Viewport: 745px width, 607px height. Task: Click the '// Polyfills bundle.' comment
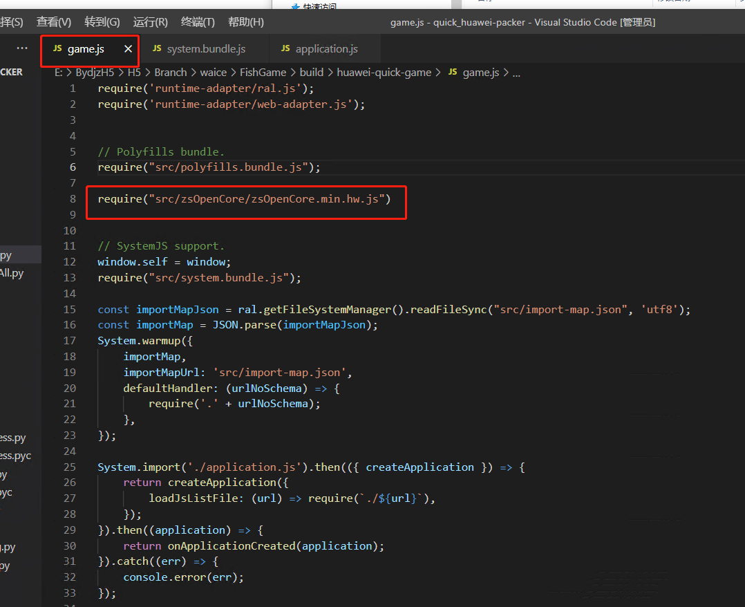[x=160, y=151]
